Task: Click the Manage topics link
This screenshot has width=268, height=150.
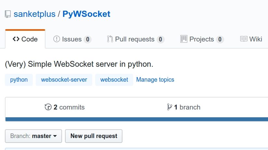Action: (155, 80)
